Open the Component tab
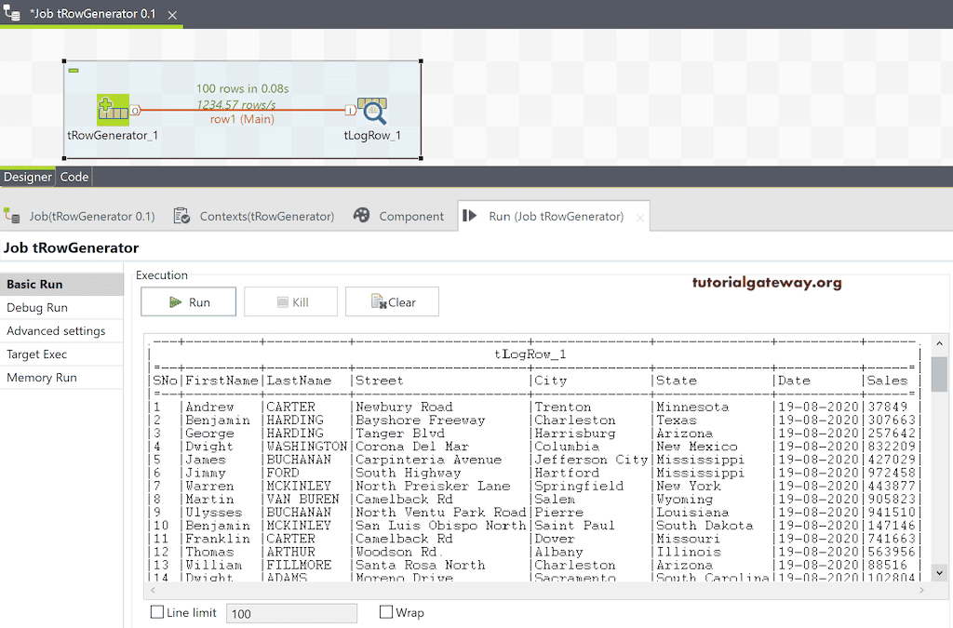Viewport: 953px width, 628px height. (398, 216)
